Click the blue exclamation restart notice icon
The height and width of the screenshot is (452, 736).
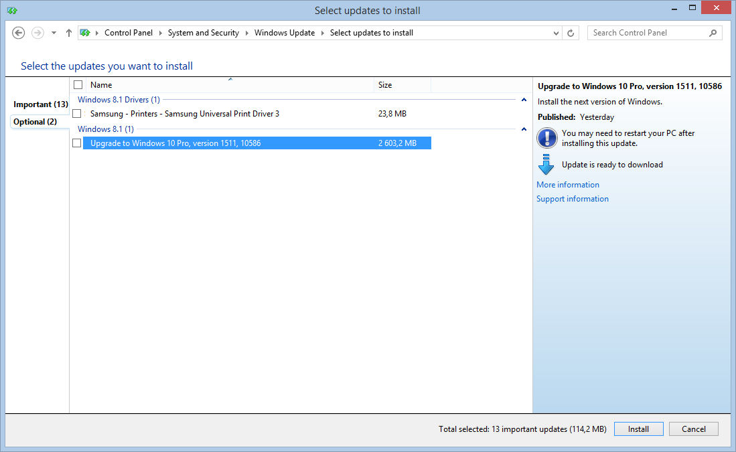pyautogui.click(x=547, y=138)
